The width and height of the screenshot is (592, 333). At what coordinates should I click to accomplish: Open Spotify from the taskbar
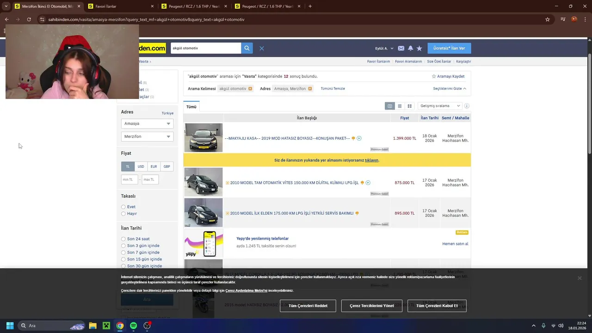click(x=133, y=326)
